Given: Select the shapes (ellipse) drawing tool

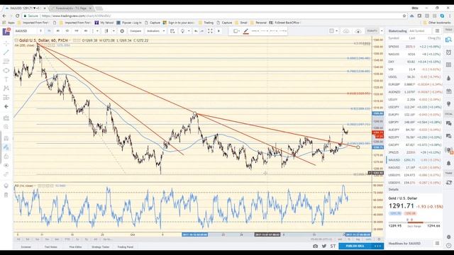Looking at the screenshot, I should coord(6,70).
